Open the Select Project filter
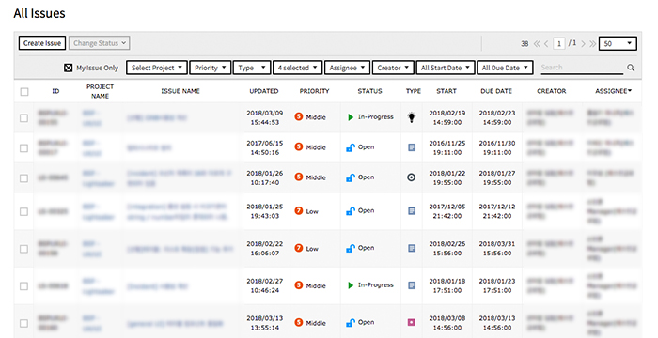The width and height of the screenshot is (658, 338). (x=157, y=68)
